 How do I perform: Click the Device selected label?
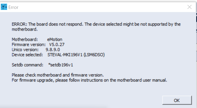[x=27, y=55]
